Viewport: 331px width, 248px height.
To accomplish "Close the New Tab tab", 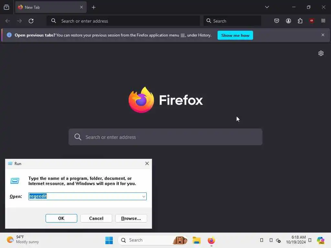I will [81, 7].
